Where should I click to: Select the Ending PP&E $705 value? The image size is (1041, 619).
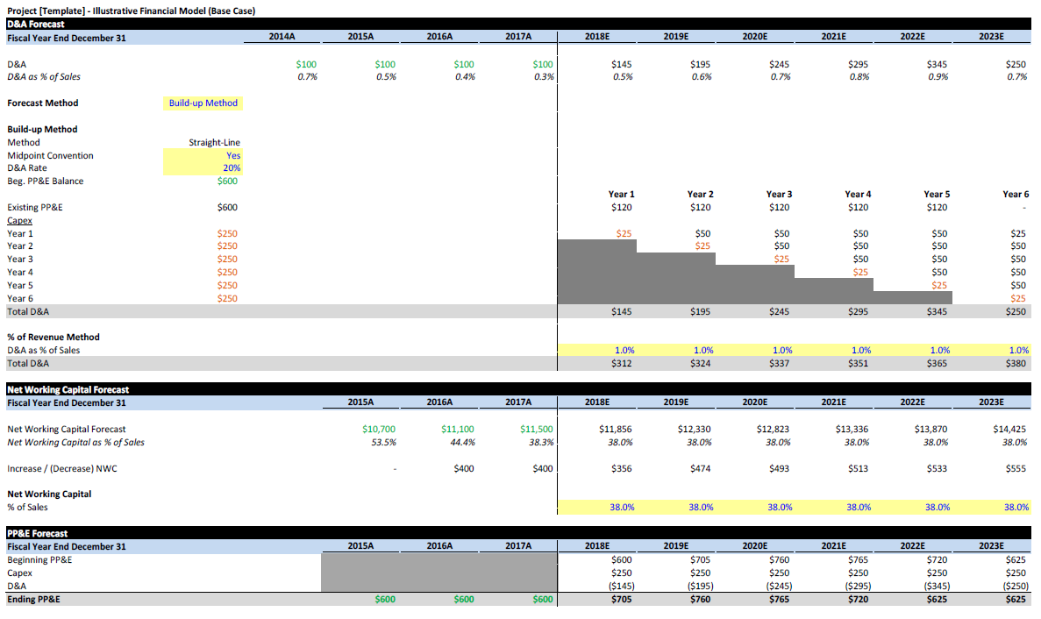(x=622, y=599)
